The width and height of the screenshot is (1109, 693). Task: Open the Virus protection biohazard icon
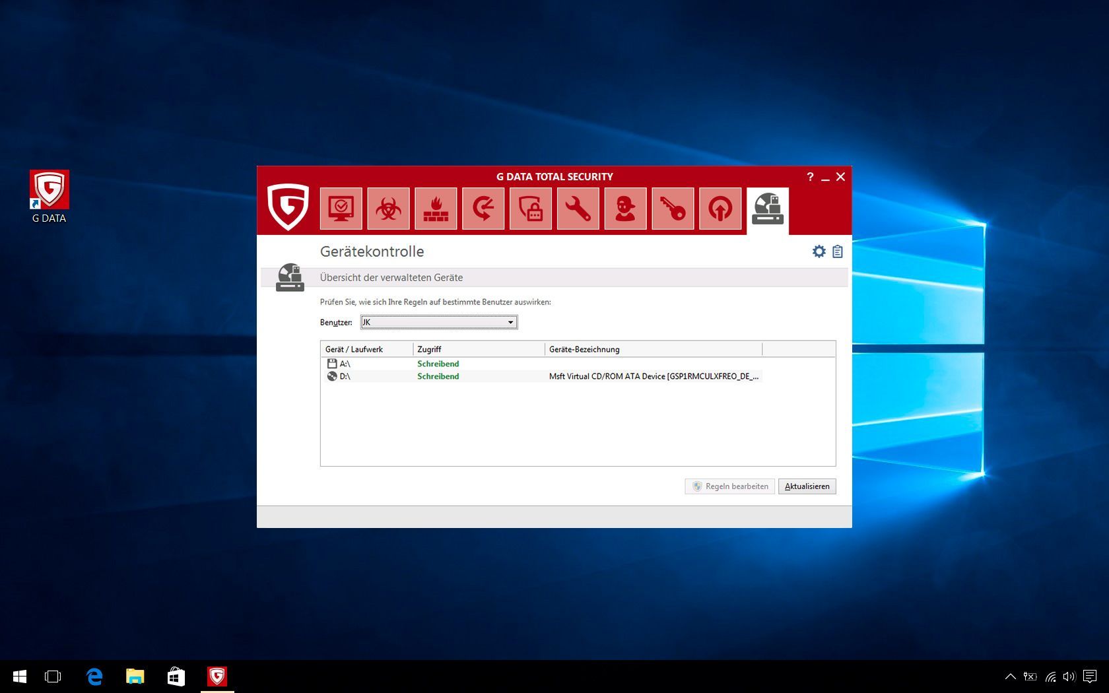pos(388,209)
